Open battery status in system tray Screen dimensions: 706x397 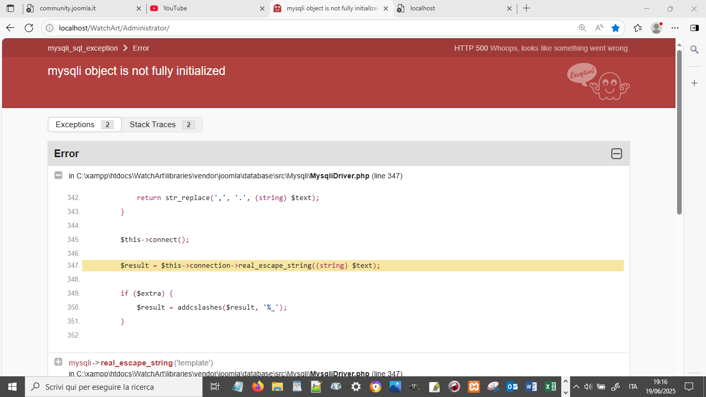(x=601, y=387)
